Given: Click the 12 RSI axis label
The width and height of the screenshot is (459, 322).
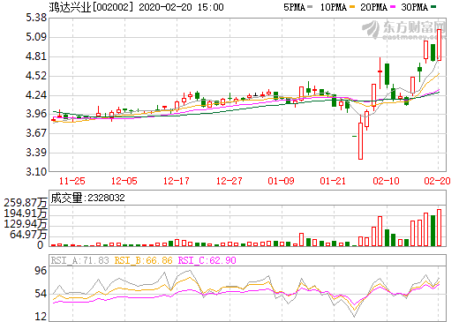Looking at the screenshot, I should click(41, 317).
